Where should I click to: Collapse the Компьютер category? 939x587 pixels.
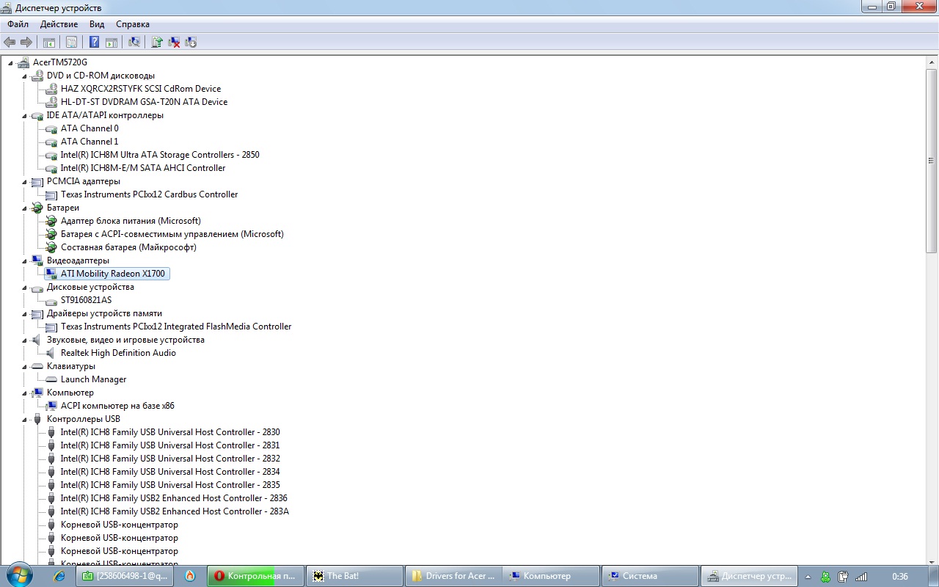coord(24,393)
